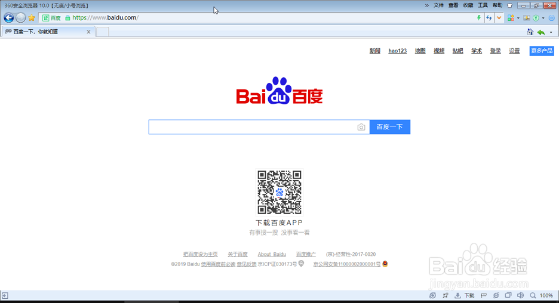Expand the dropdown next to green undo arrow
This screenshot has height=303, width=559.
tap(551, 32)
